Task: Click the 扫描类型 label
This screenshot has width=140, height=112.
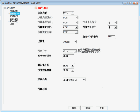Action: (x=42, y=13)
